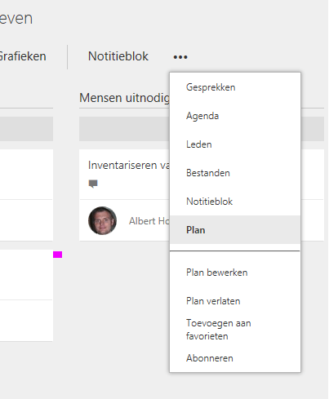Click the comment icon on Inventariseren card
The image size is (329, 399).
point(93,184)
